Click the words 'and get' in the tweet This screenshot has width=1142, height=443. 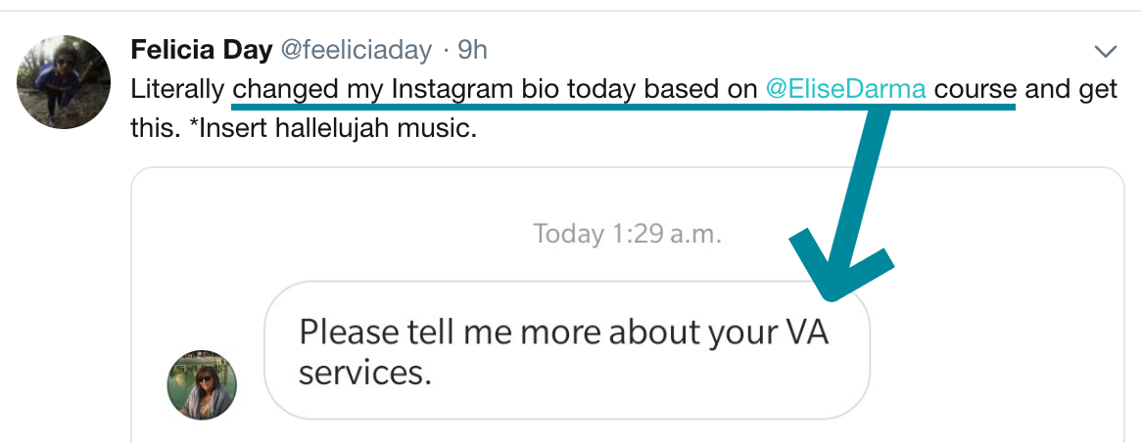[1072, 89]
